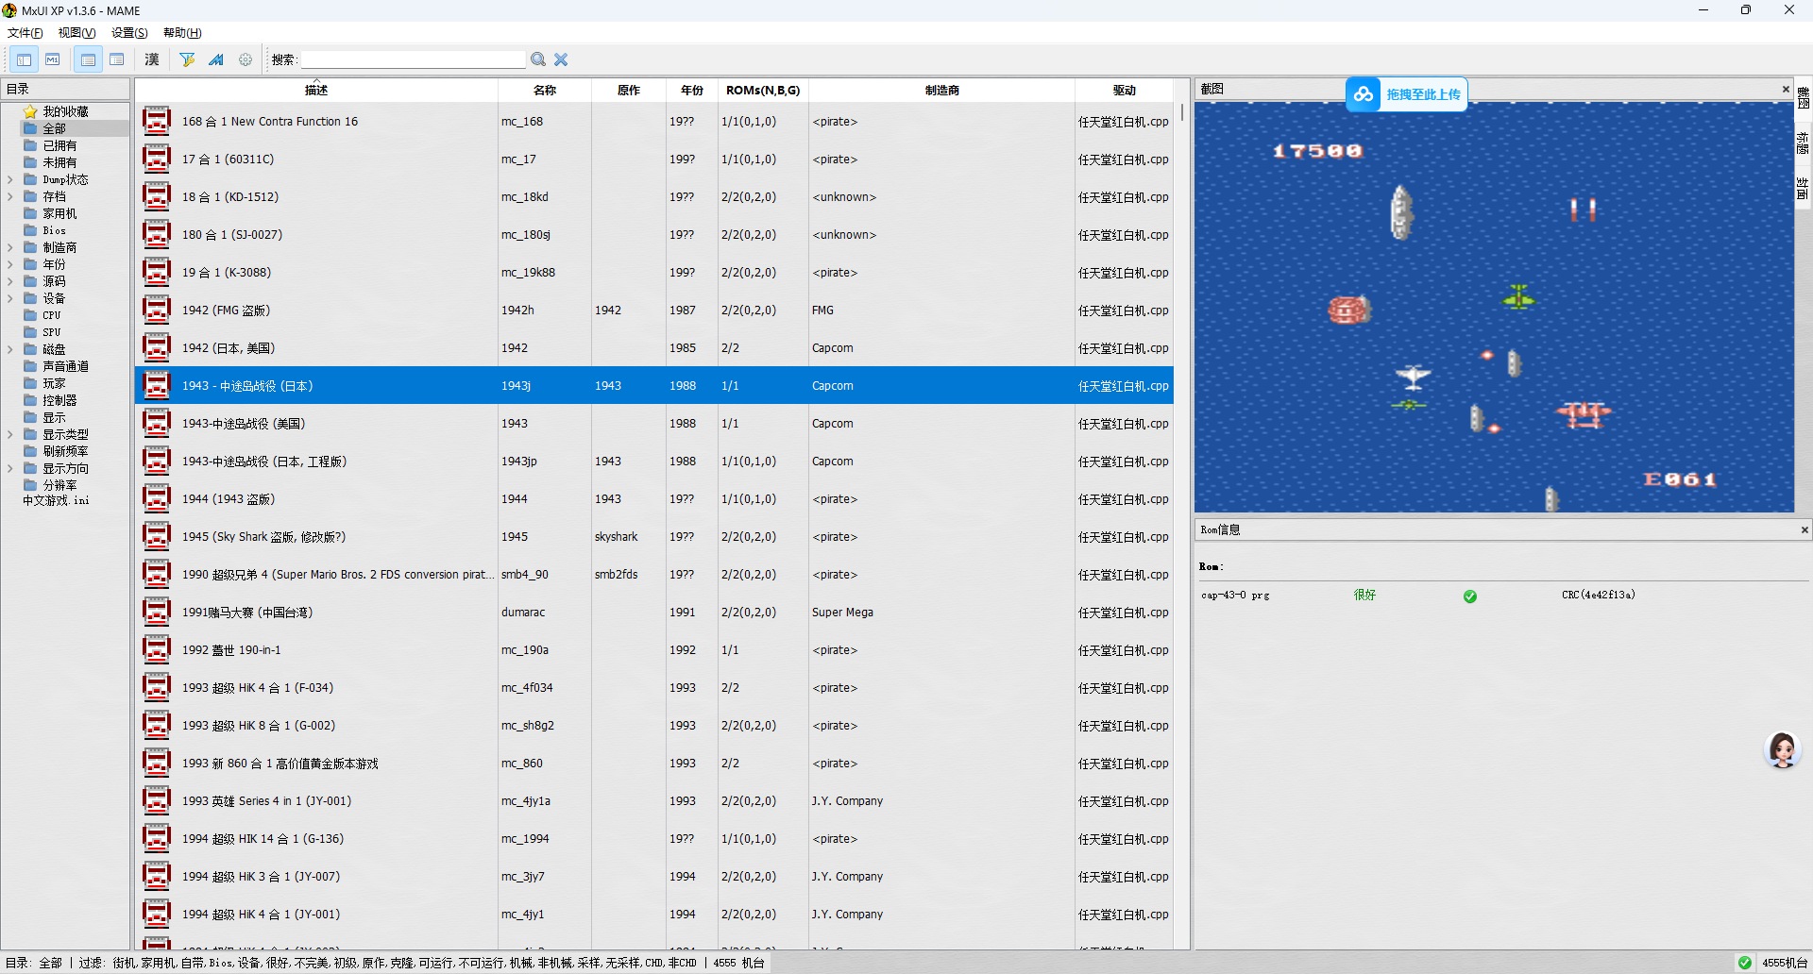Expand the 设备 tree node
1813x974 pixels.
pos(10,298)
